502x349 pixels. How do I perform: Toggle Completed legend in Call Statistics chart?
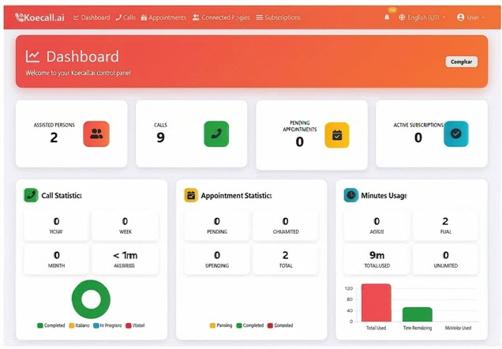pos(51,325)
